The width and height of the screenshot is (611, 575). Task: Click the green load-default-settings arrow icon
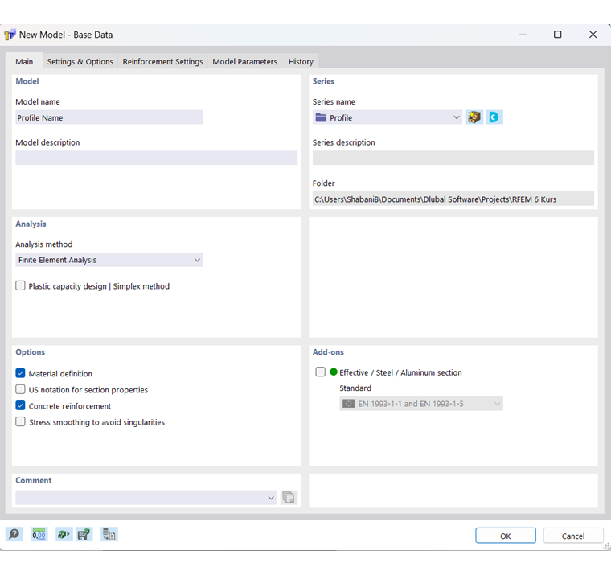pos(64,534)
